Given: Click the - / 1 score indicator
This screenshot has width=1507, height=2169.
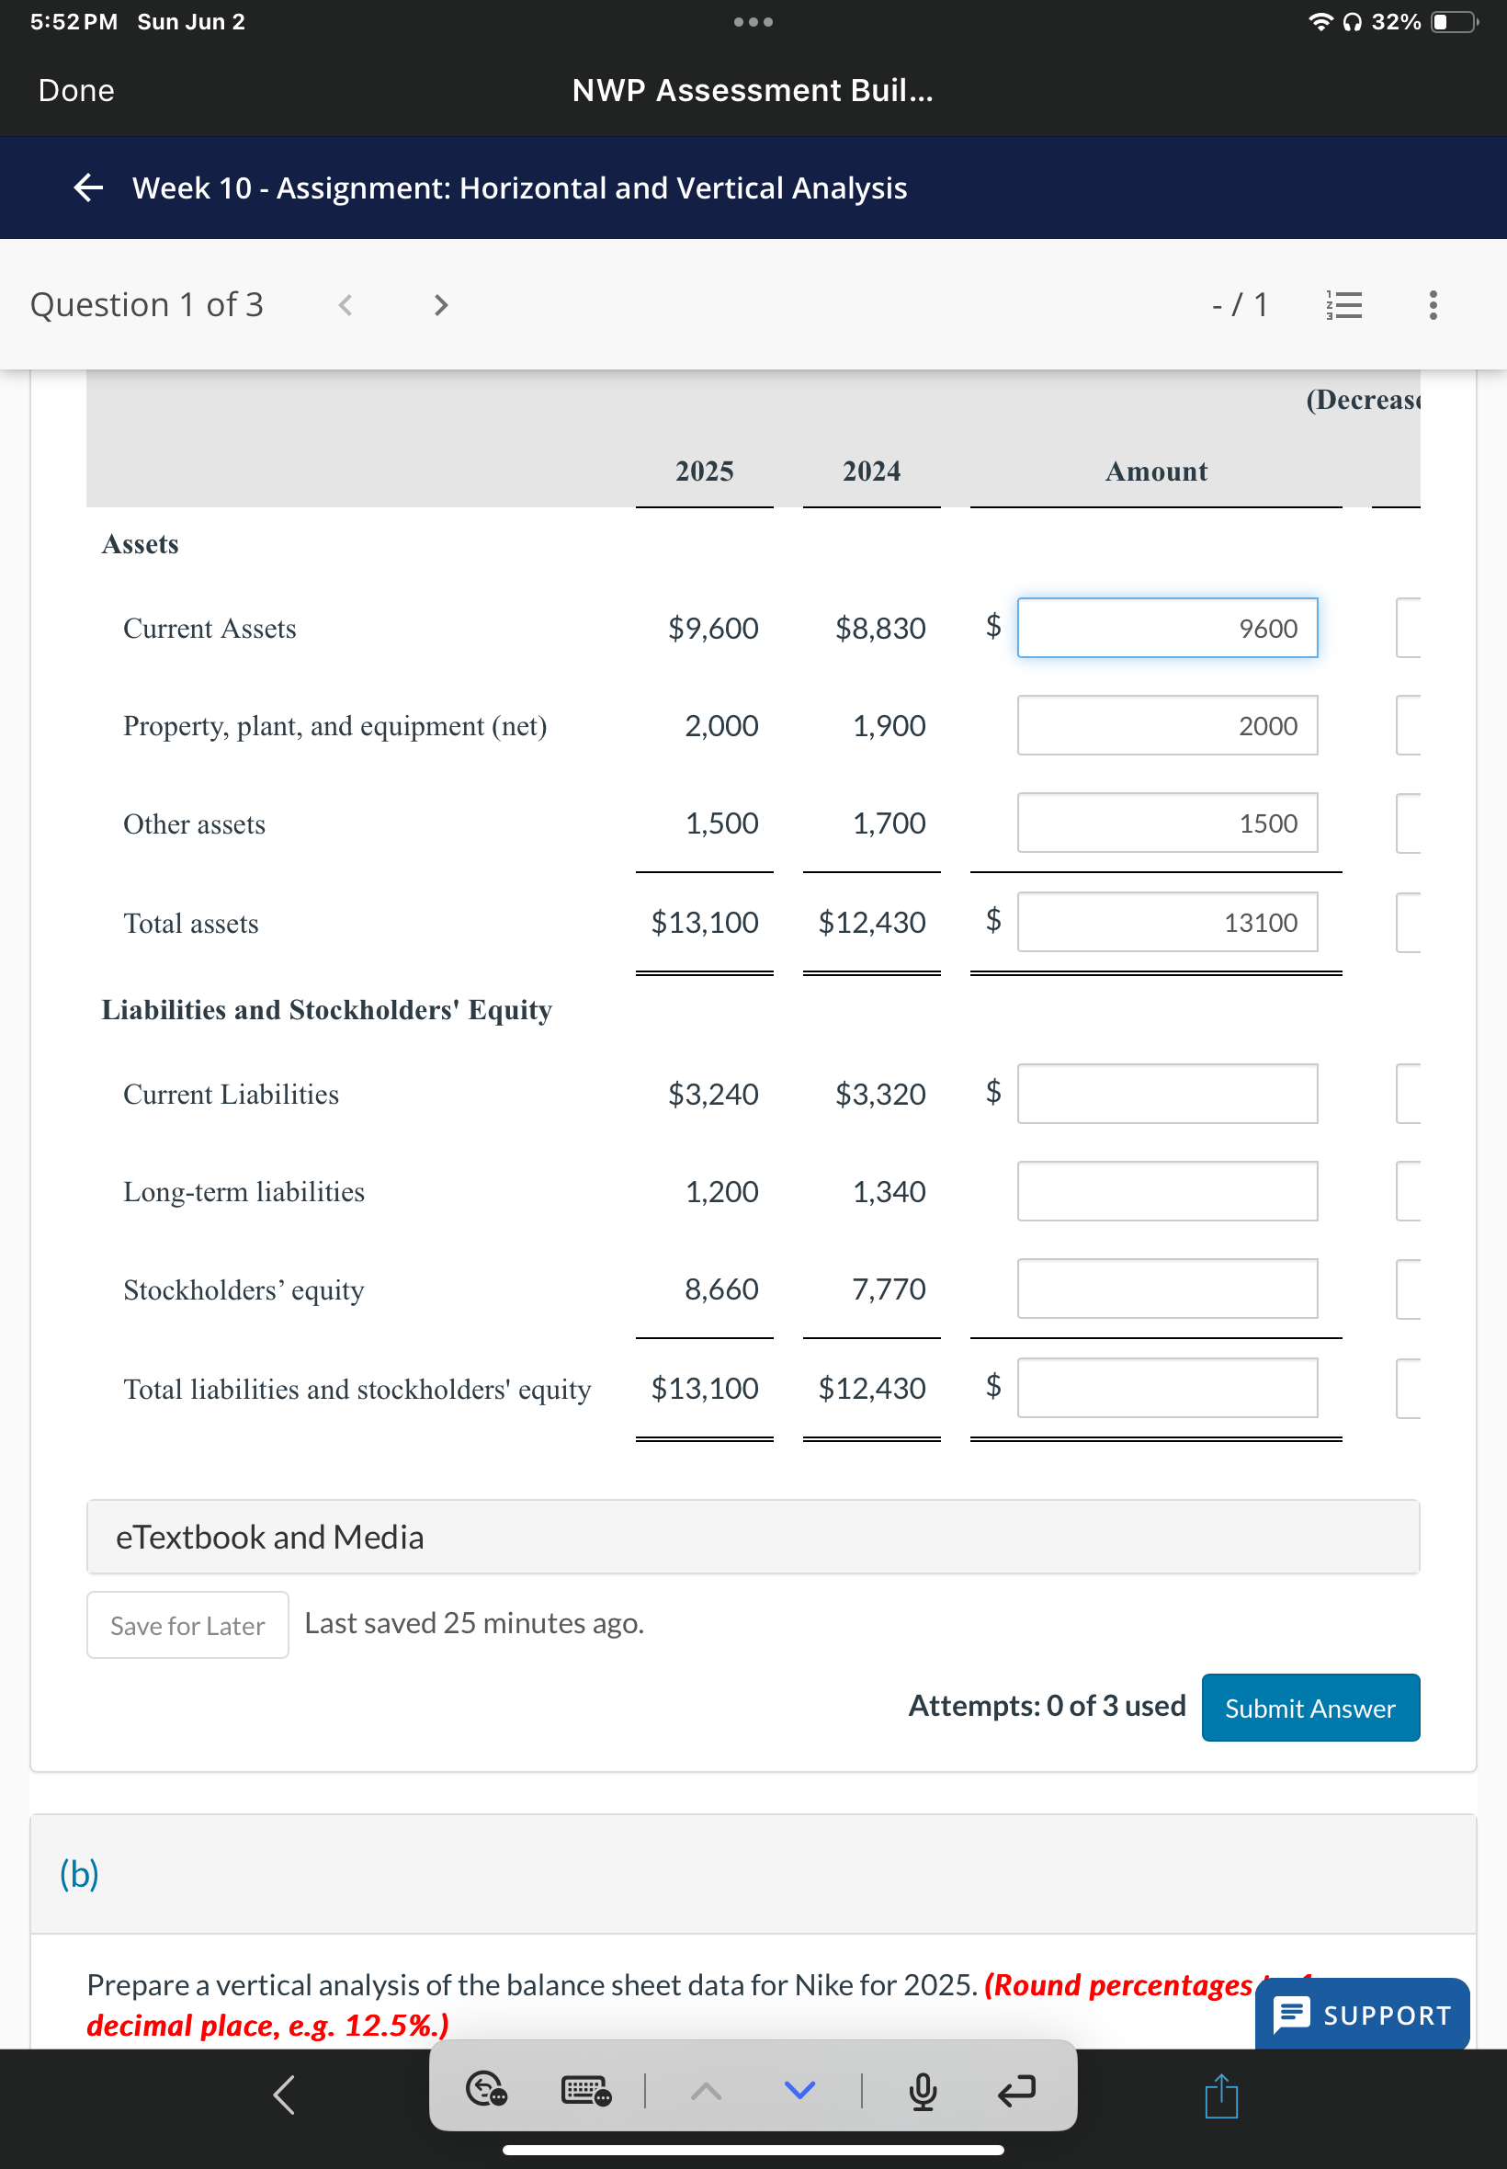Looking at the screenshot, I should (1240, 304).
